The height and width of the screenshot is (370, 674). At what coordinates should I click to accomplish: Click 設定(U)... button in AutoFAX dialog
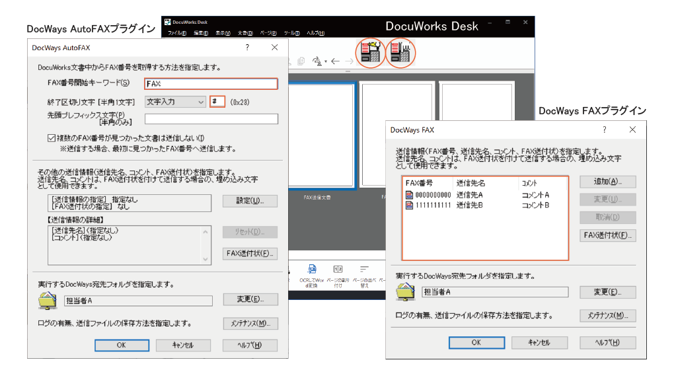[250, 201]
